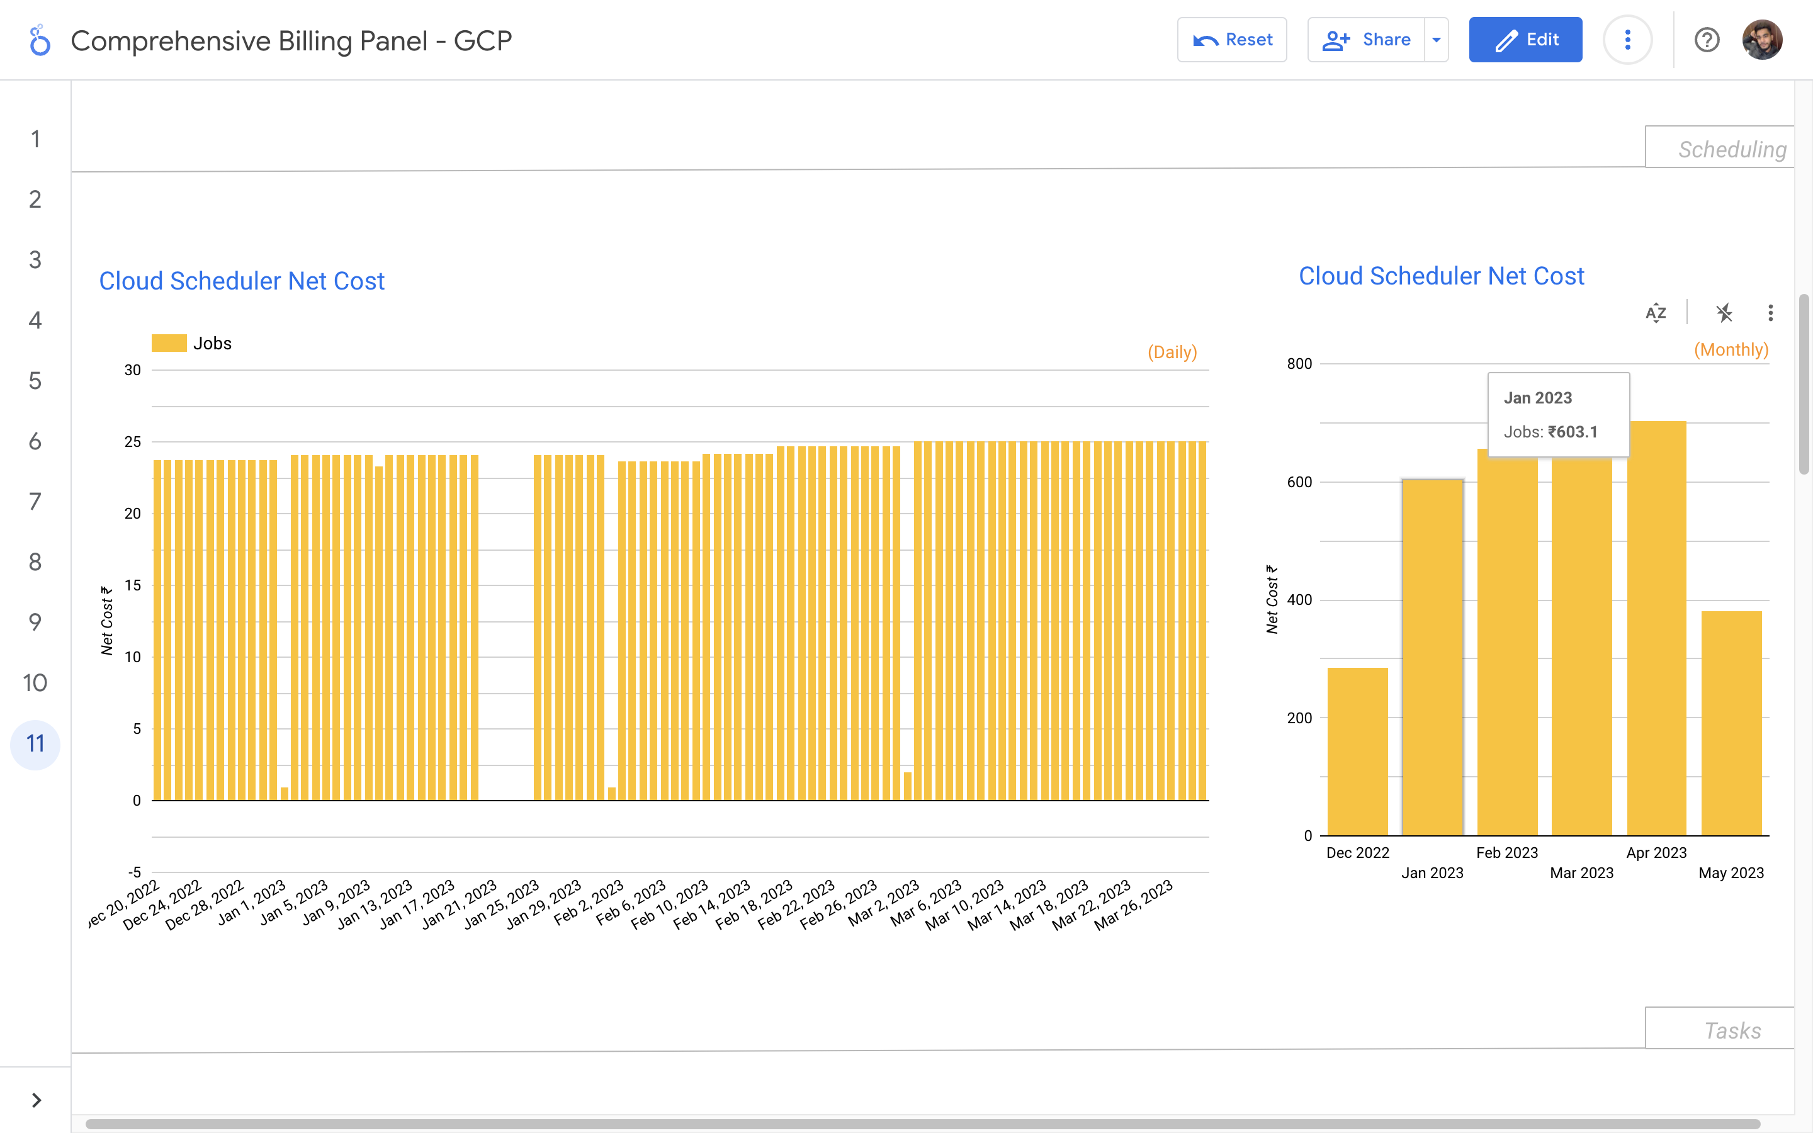Toggle the Jobs legend swatch
1813x1133 pixels.
[x=169, y=343]
